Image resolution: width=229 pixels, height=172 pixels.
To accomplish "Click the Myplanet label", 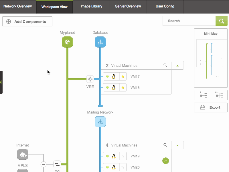I will pyautogui.click(x=67, y=33).
